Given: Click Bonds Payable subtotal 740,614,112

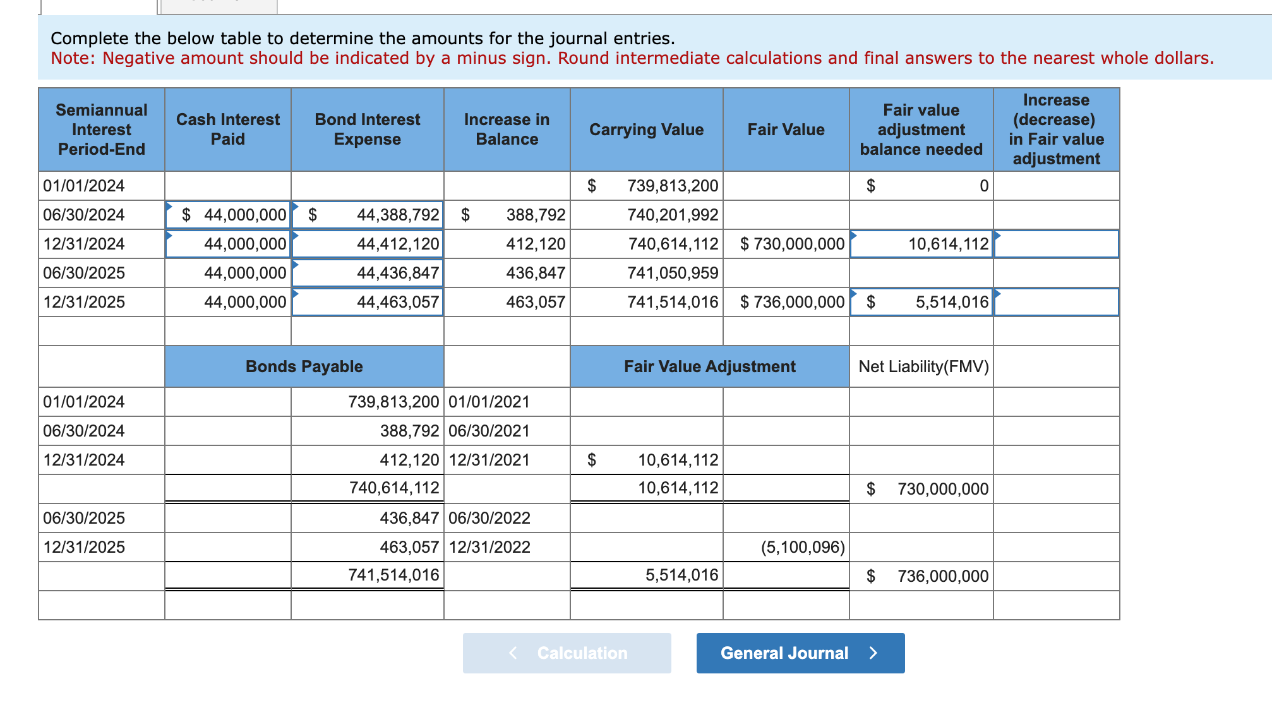Looking at the screenshot, I should point(368,488).
